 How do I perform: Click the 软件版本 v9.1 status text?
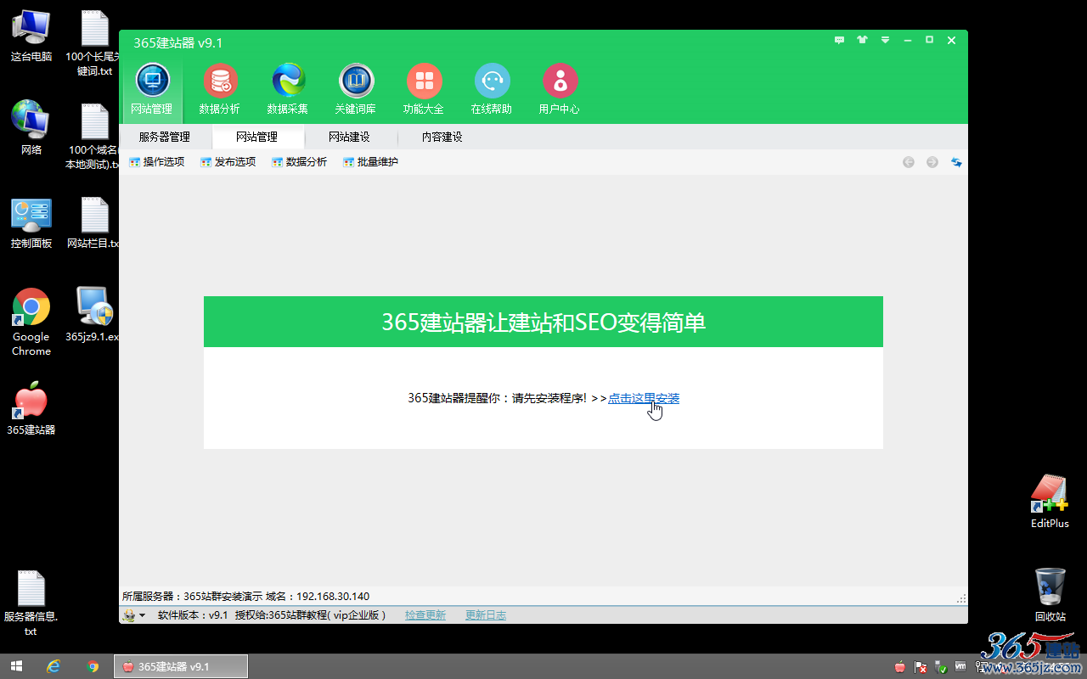click(193, 615)
